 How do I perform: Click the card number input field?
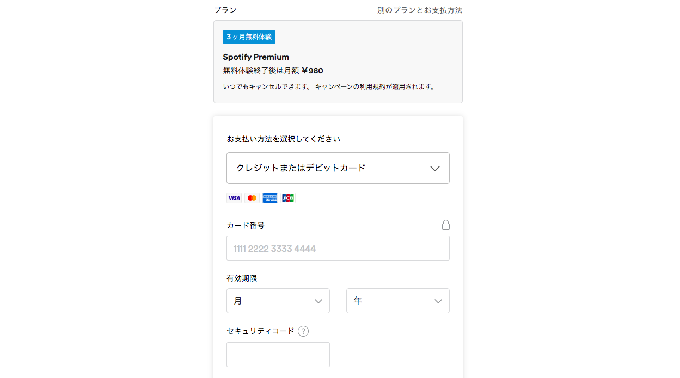(338, 248)
